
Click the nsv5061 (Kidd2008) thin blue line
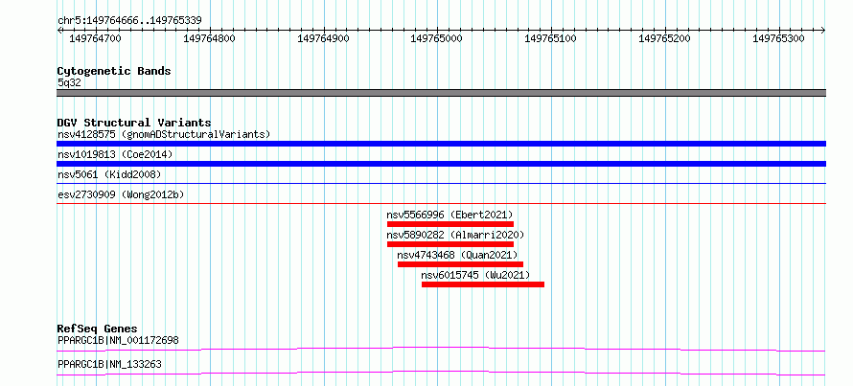point(441,184)
